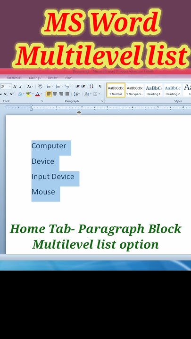191x339 pixels.
Task: Open the Highlight Color dropdown arrow
Action: [x=33, y=94]
